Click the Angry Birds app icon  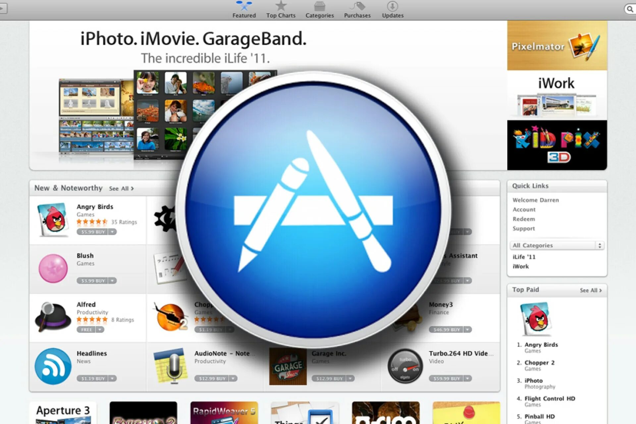(53, 220)
